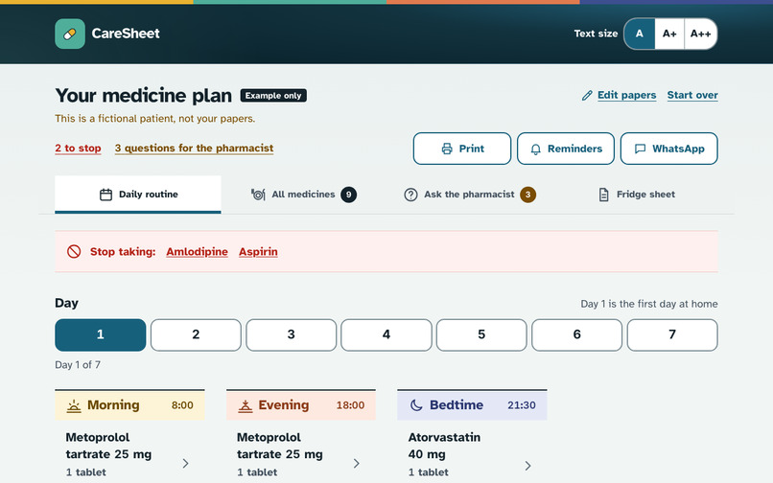This screenshot has height=483, width=773.
Task: Click 'Day 1 is the first day at home' text
Action: [648, 304]
